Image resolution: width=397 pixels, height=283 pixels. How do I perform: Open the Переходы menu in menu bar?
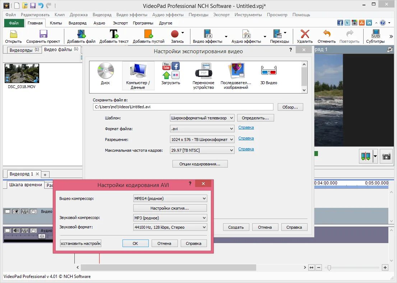(x=198, y=15)
